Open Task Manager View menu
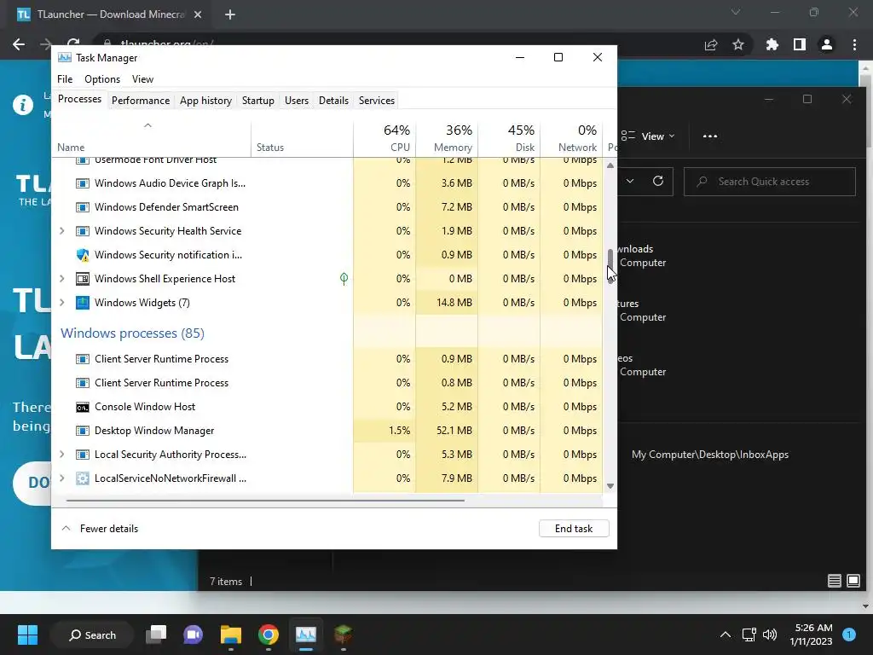Screen dimensions: 873x655 [x=142, y=79]
